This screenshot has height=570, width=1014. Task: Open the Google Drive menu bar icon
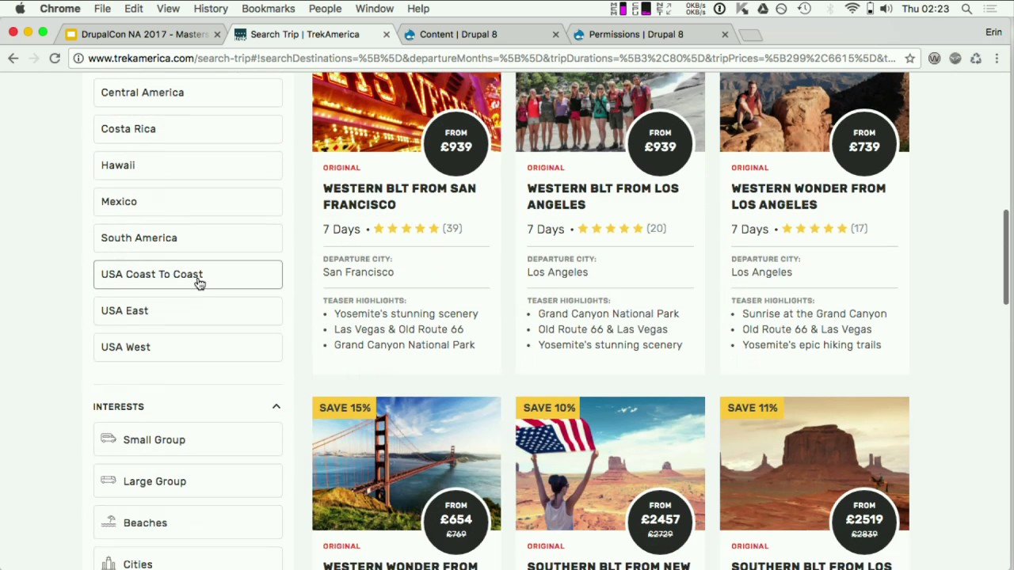762,9
